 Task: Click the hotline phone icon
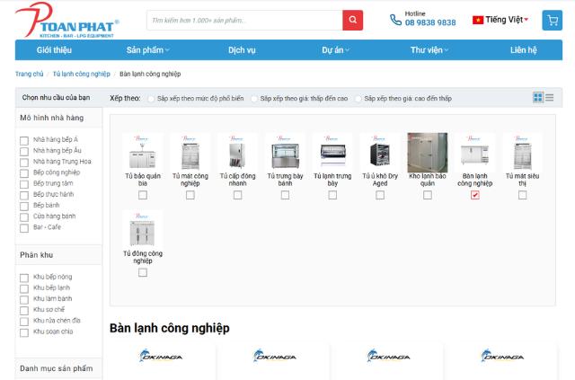pos(395,20)
